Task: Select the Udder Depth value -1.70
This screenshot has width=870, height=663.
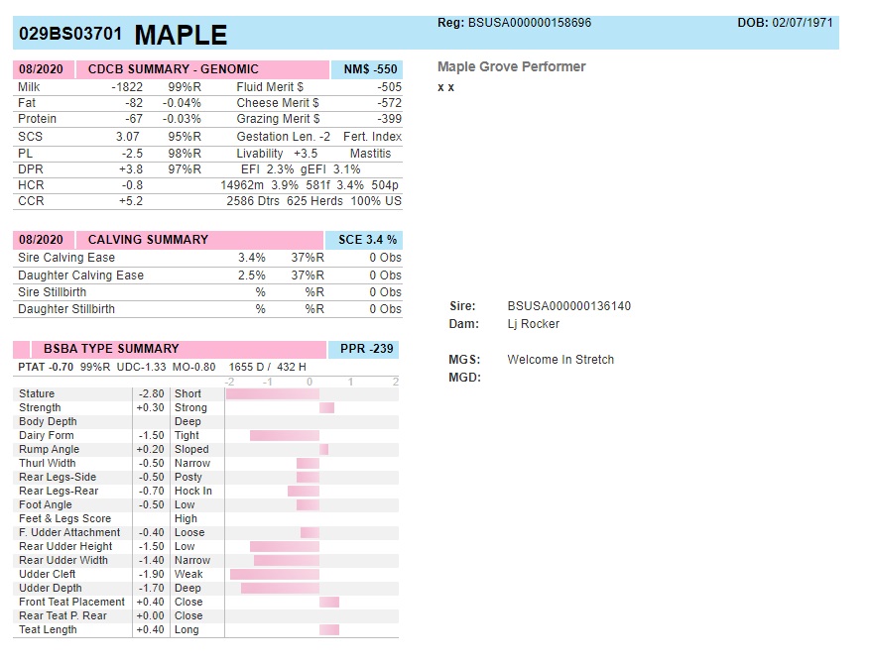Action: coord(152,588)
